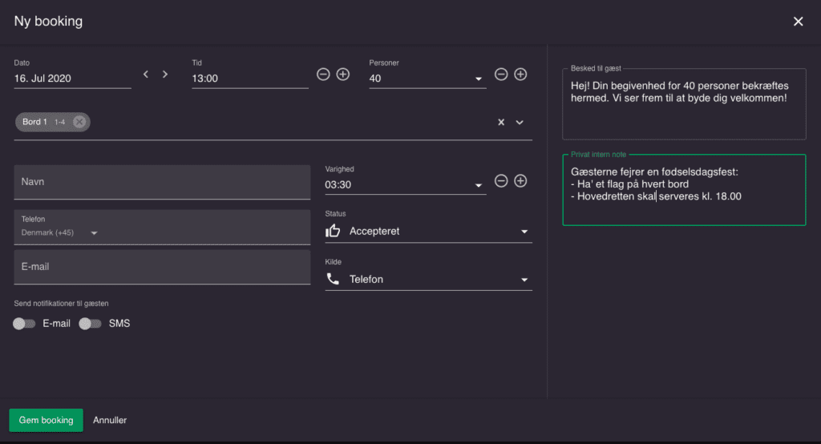Decrease Varighed duration with minus icon

point(501,181)
